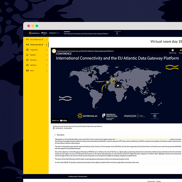This screenshot has height=182, width=182.
Task: Click the video title link at top of player
Action: click(x=85, y=51)
